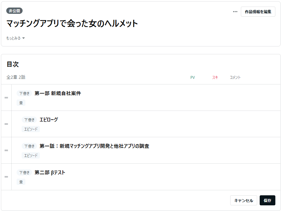The width and height of the screenshot is (281, 211).
Task: Click the 章 tag under 第一部
Action: click(21, 103)
